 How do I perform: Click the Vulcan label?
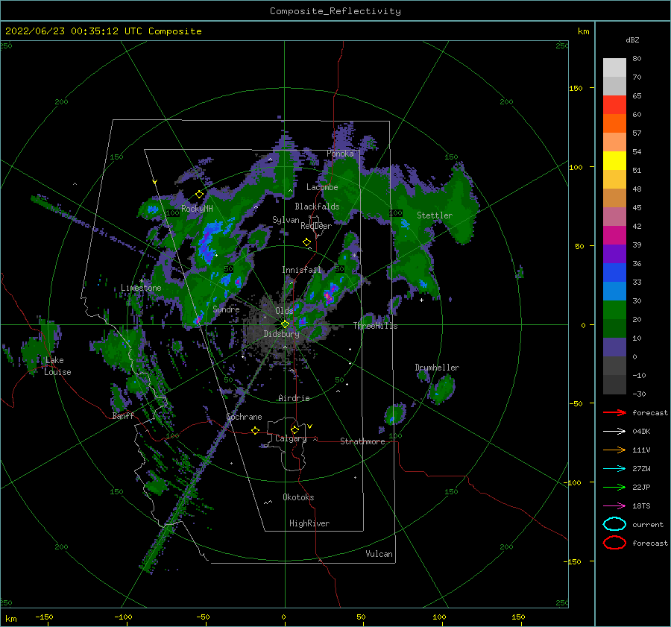[379, 554]
